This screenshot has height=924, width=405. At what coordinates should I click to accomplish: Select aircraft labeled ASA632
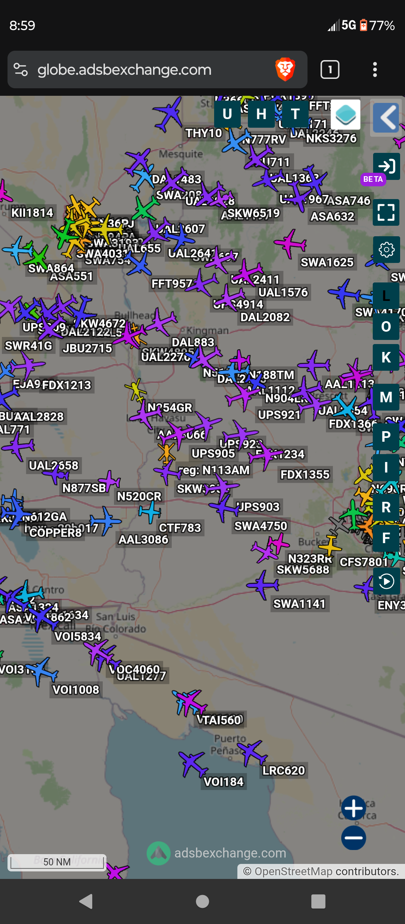point(298,196)
